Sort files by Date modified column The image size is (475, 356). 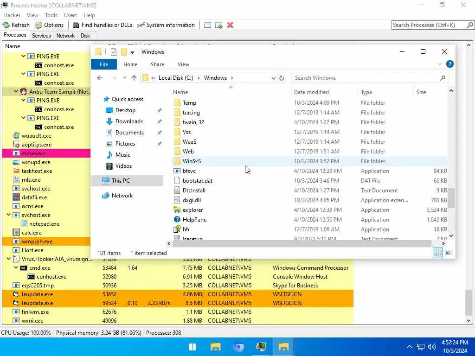point(311,92)
